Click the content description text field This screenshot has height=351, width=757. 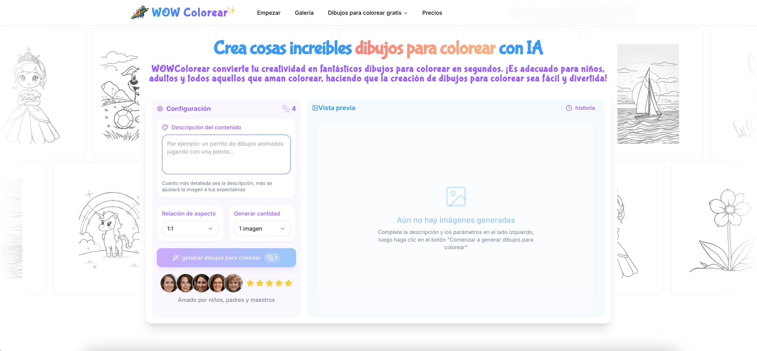point(226,154)
